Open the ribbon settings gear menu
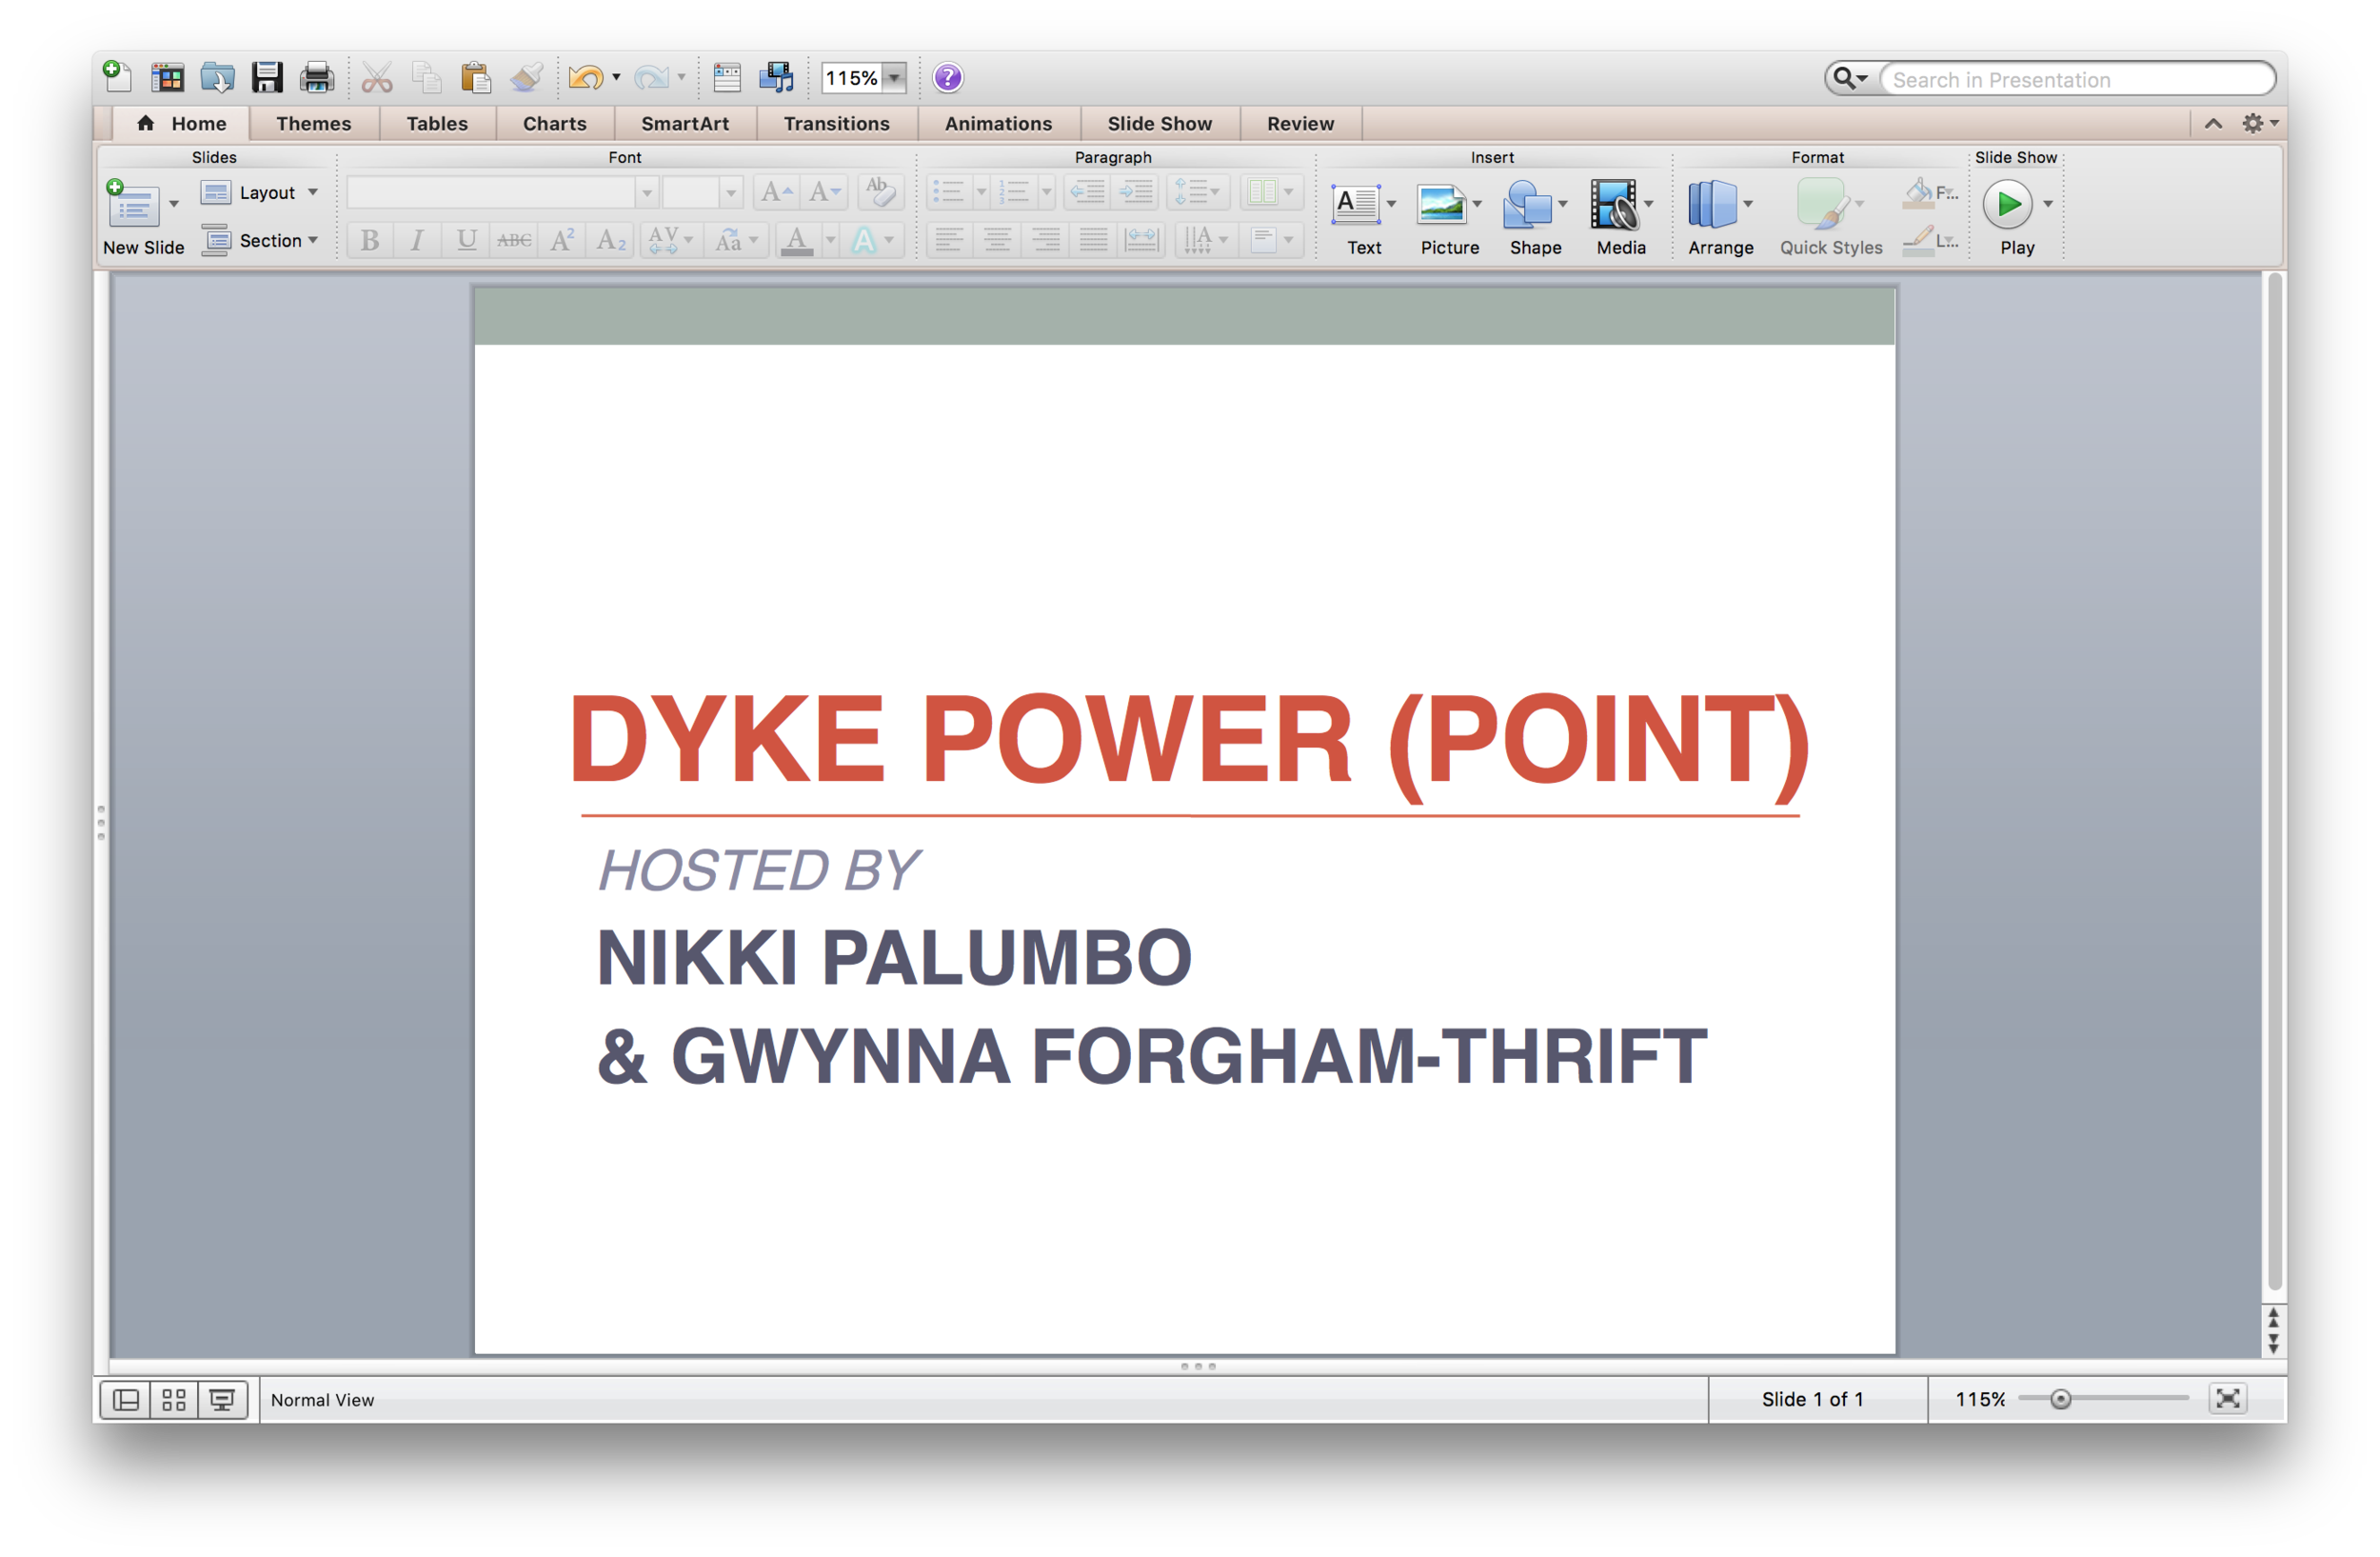The height and width of the screenshot is (1557, 2380). (2258, 124)
